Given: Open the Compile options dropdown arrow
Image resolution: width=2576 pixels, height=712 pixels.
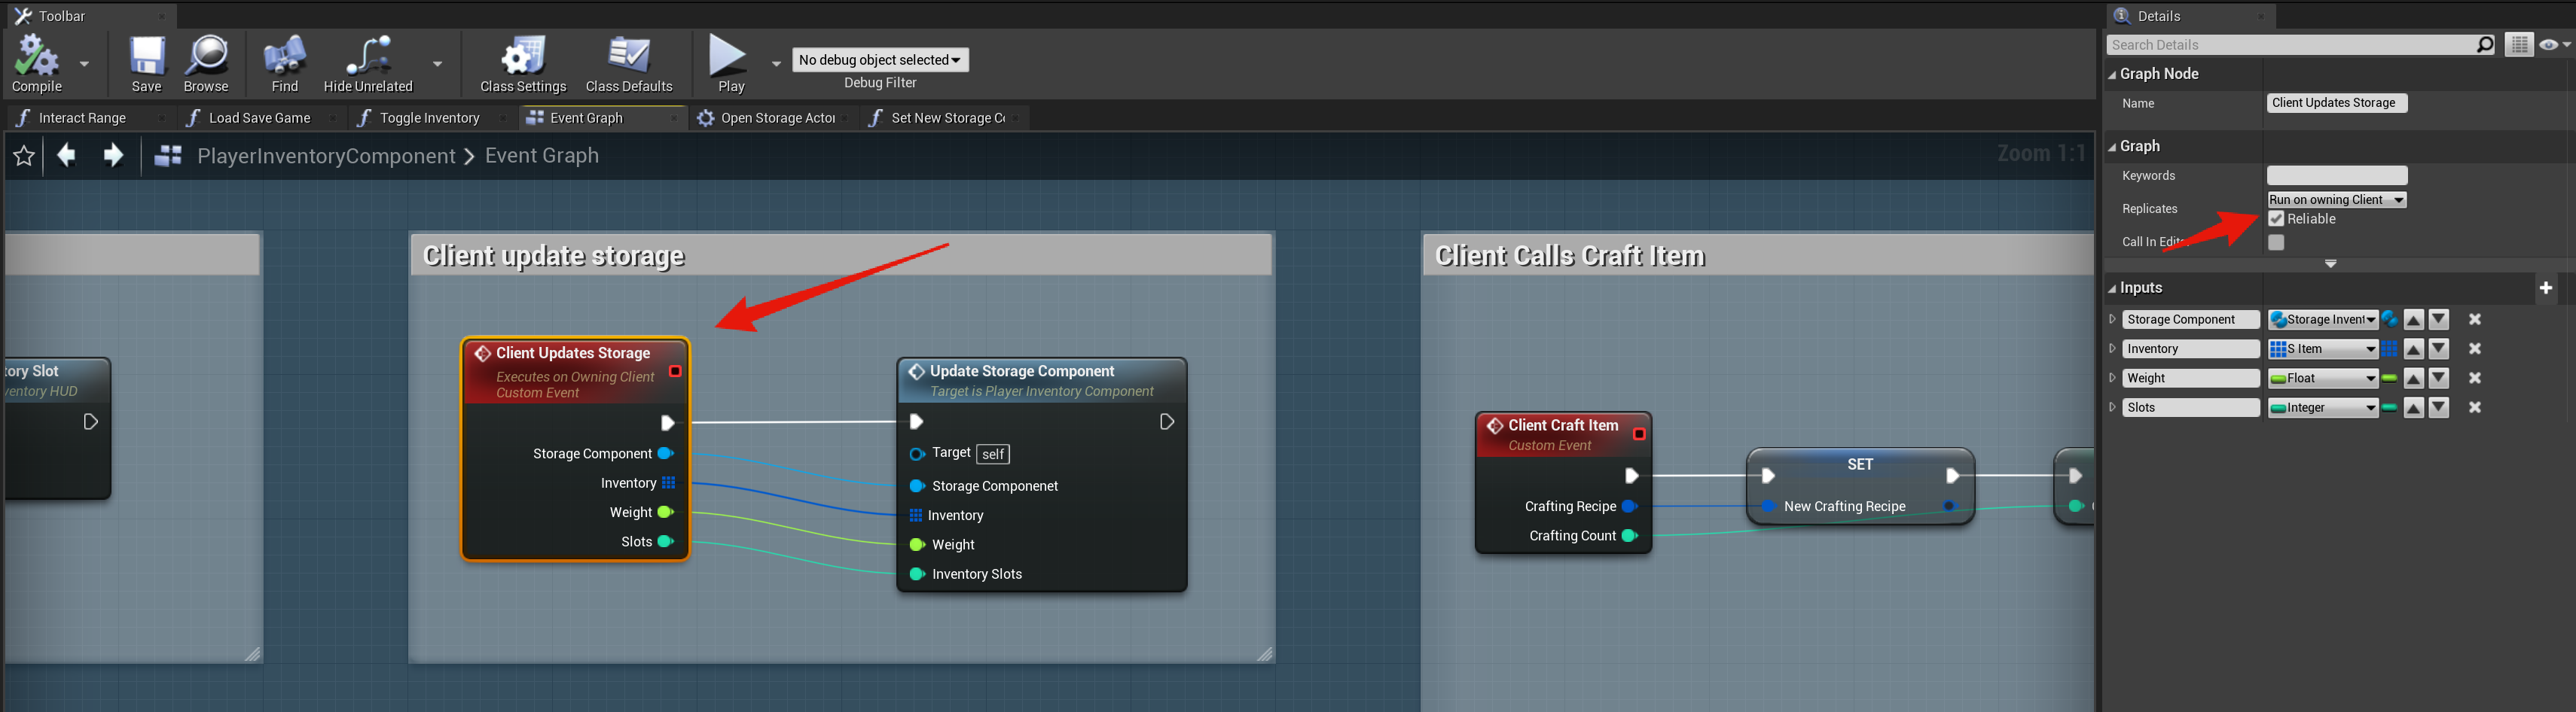Looking at the screenshot, I should (x=85, y=64).
